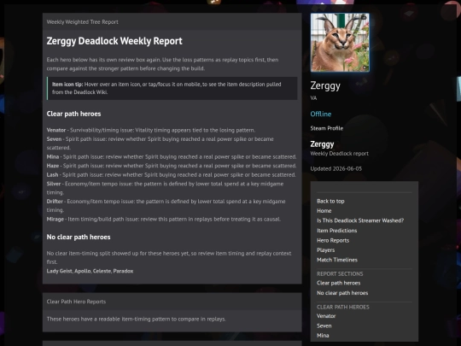This screenshot has width=461, height=346.
Task: Click the Back to top link
Action: pyautogui.click(x=330, y=201)
